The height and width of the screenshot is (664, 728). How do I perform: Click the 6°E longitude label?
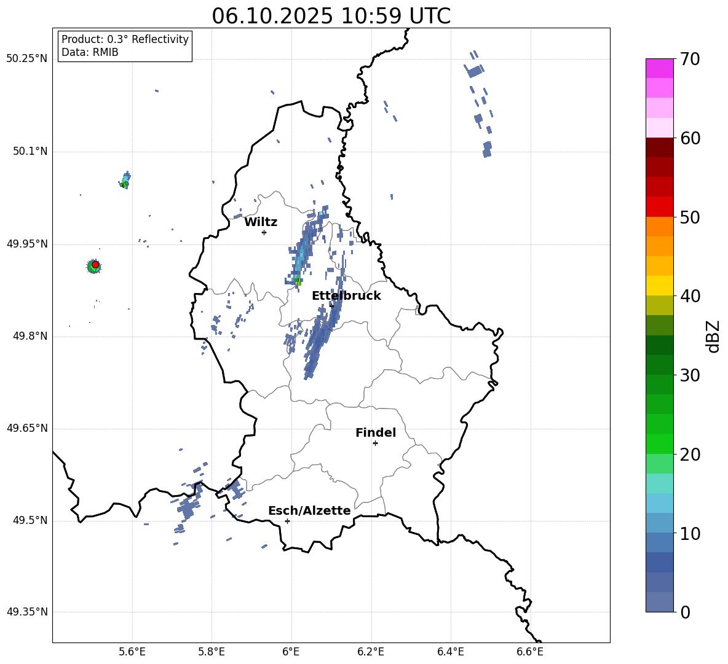pyautogui.click(x=291, y=652)
